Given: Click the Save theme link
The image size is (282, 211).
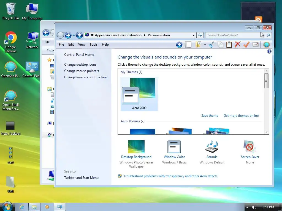Looking at the screenshot, I should (210, 116).
